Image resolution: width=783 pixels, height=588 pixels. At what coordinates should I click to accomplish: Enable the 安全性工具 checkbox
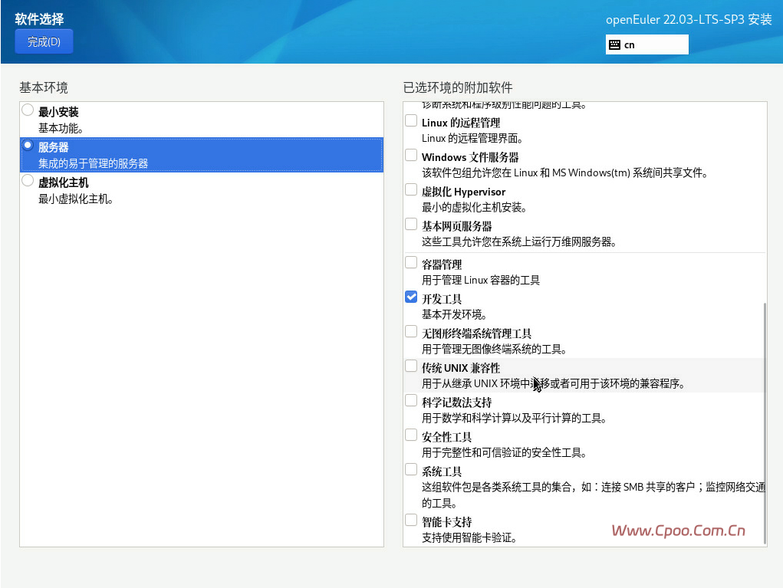click(411, 435)
